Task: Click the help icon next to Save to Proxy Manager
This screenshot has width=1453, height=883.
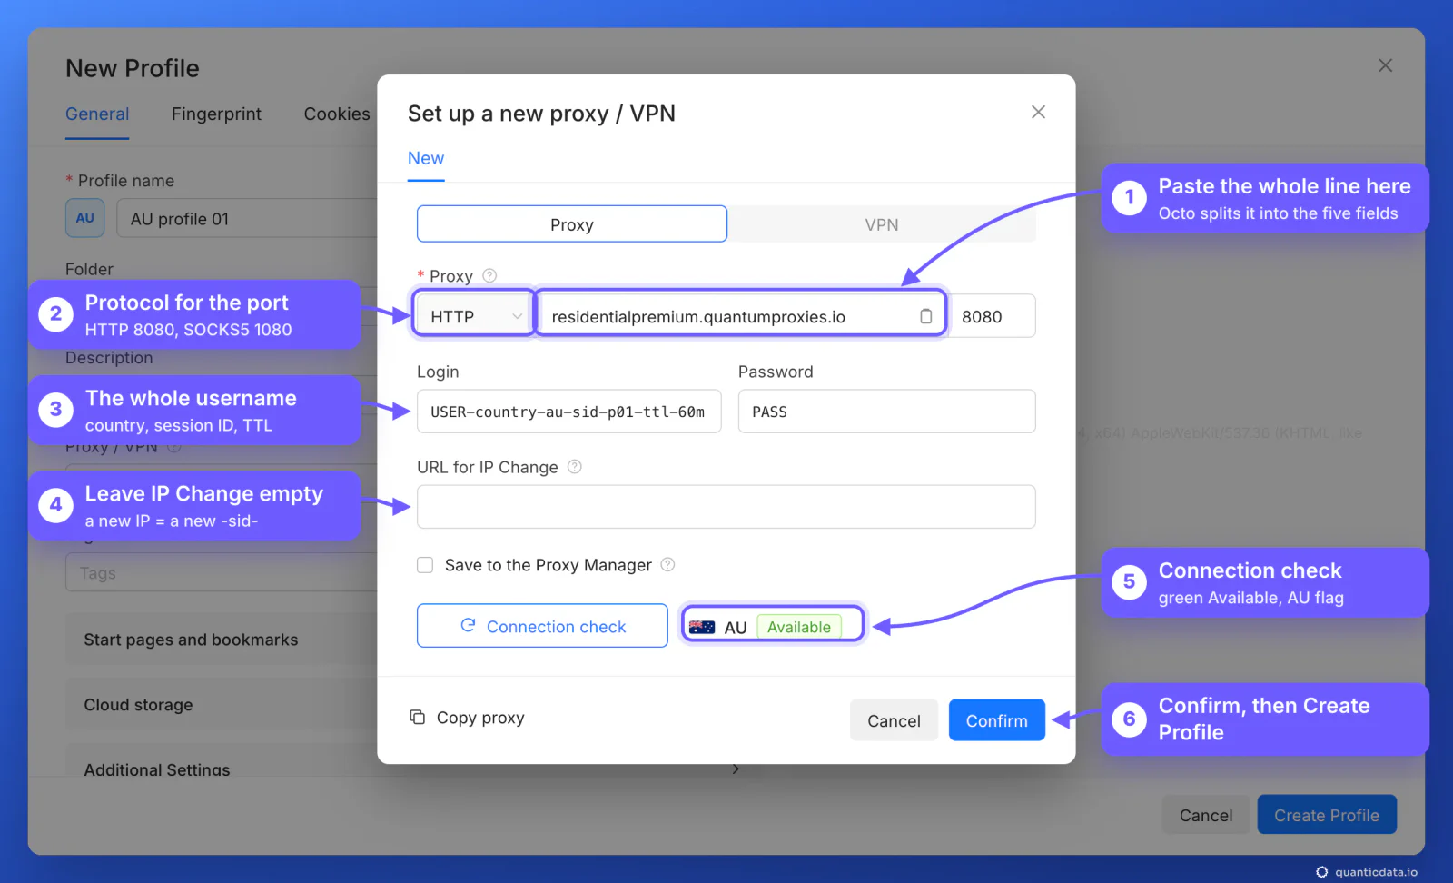Action: 667,565
